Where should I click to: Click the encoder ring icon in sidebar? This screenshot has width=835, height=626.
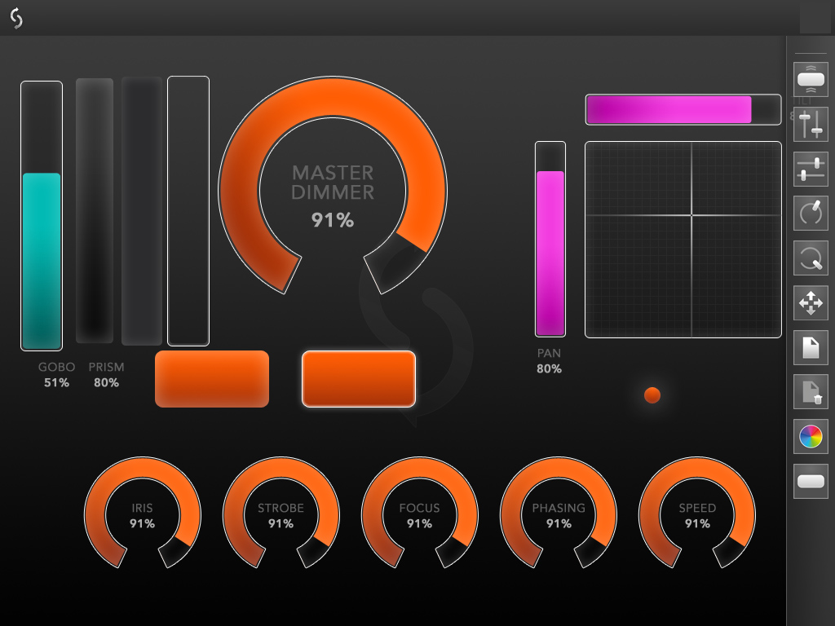[811, 259]
